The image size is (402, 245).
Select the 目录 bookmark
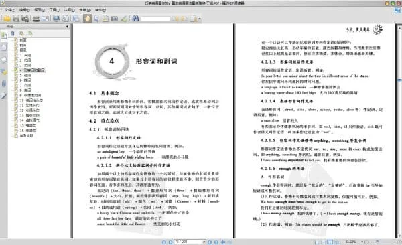point(23,50)
